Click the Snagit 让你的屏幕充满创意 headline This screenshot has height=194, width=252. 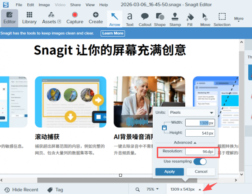point(110,50)
